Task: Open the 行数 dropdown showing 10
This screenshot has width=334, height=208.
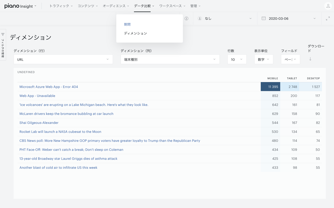Action: coord(237,59)
